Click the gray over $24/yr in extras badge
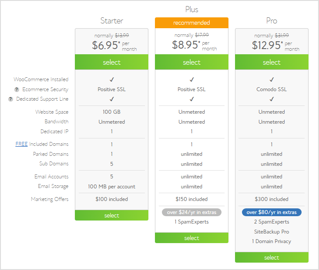 191,212
